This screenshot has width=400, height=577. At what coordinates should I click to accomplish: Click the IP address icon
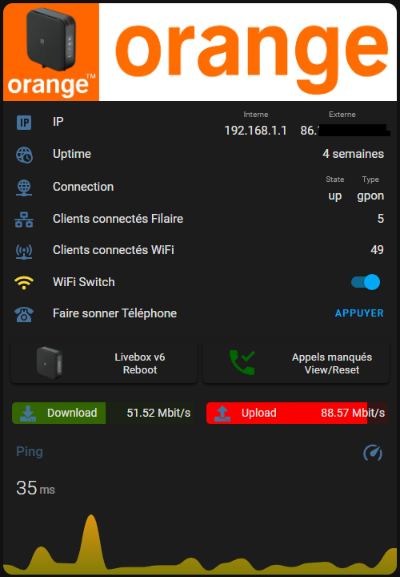[x=24, y=123]
